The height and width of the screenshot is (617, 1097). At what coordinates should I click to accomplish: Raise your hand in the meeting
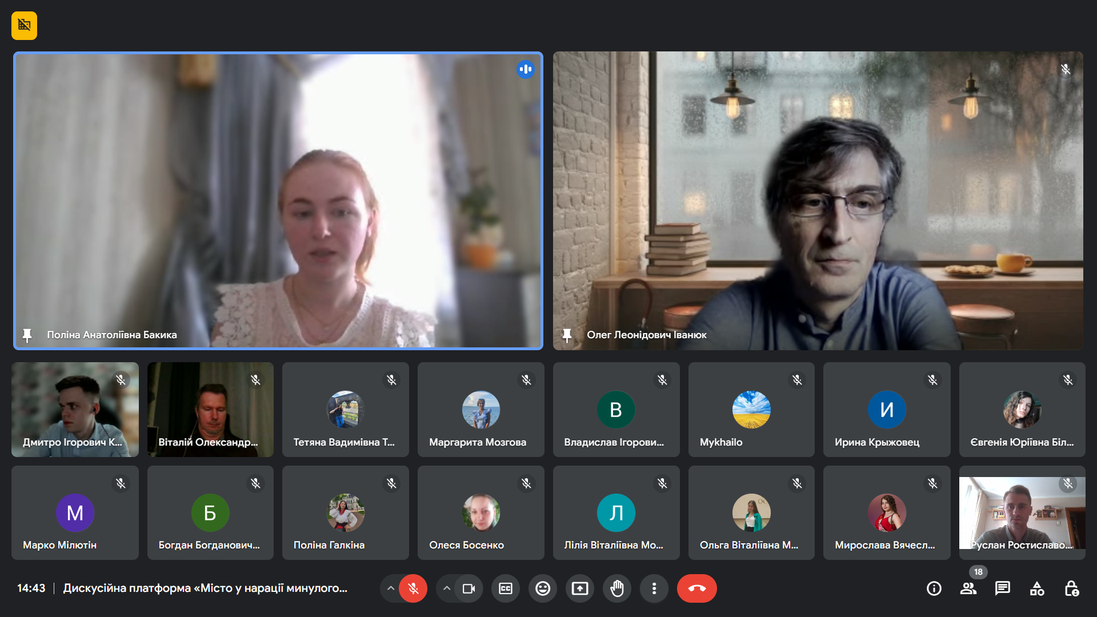[616, 588]
